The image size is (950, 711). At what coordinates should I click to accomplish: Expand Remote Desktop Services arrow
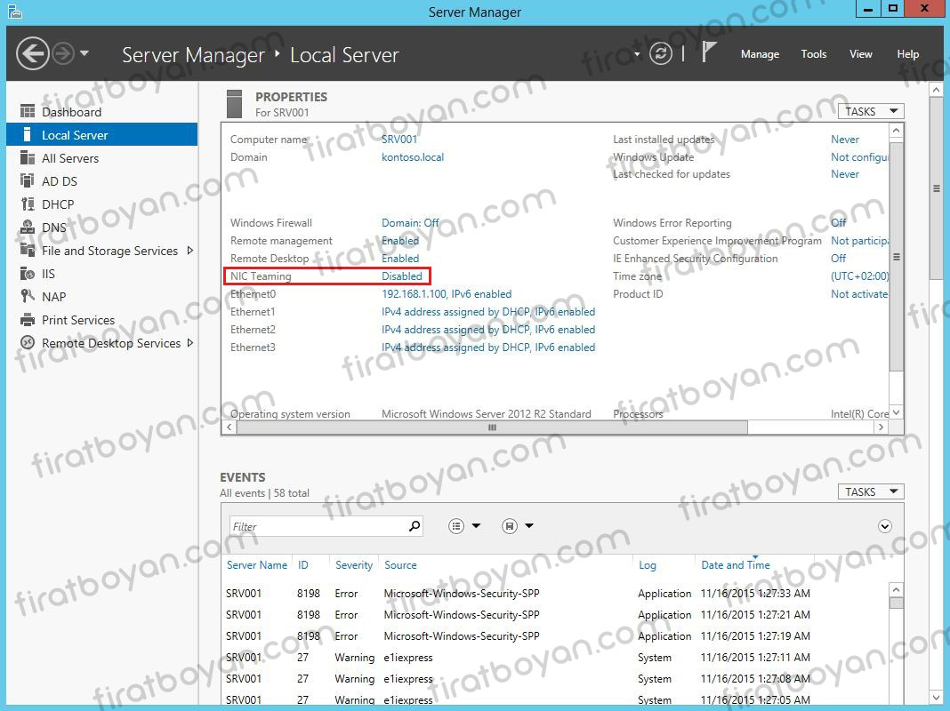[x=190, y=342]
